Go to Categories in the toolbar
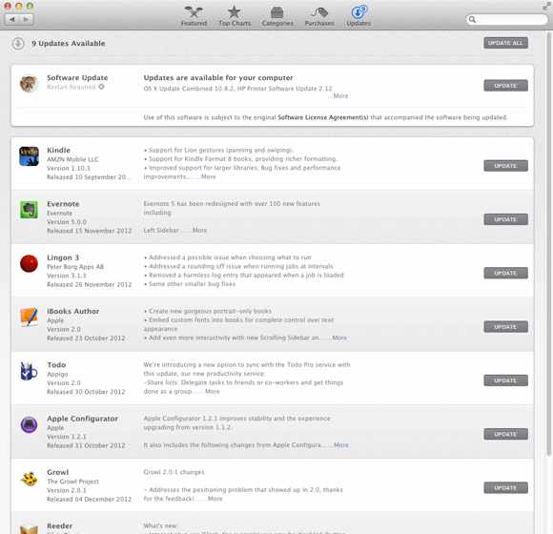The image size is (553, 534). [x=277, y=16]
